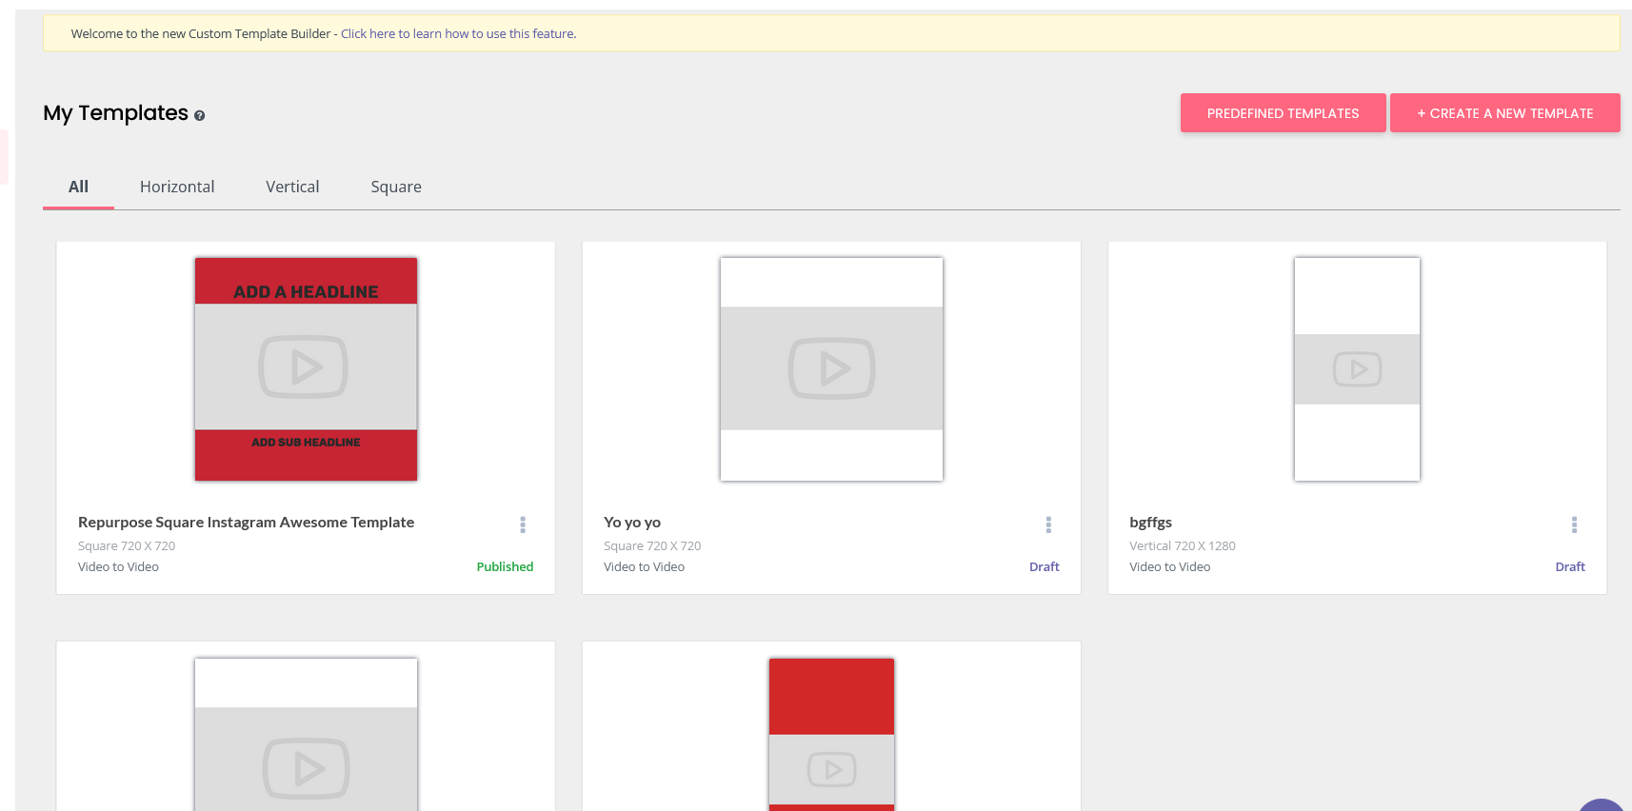Click the play icon in the bgffgs preview
This screenshot has width=1632, height=811.
(x=1357, y=369)
